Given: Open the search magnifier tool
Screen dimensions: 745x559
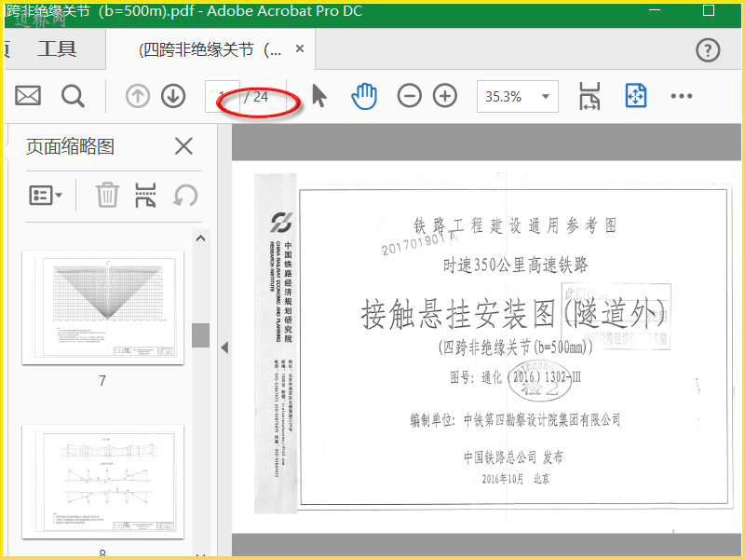Looking at the screenshot, I should (74, 97).
